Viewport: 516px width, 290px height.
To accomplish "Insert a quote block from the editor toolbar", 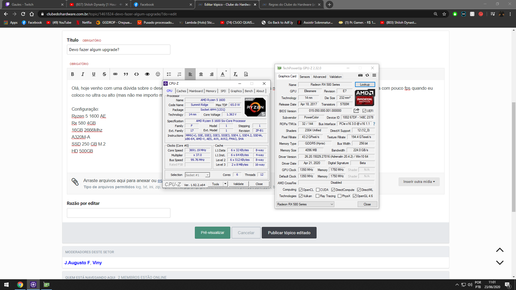I will (126, 74).
